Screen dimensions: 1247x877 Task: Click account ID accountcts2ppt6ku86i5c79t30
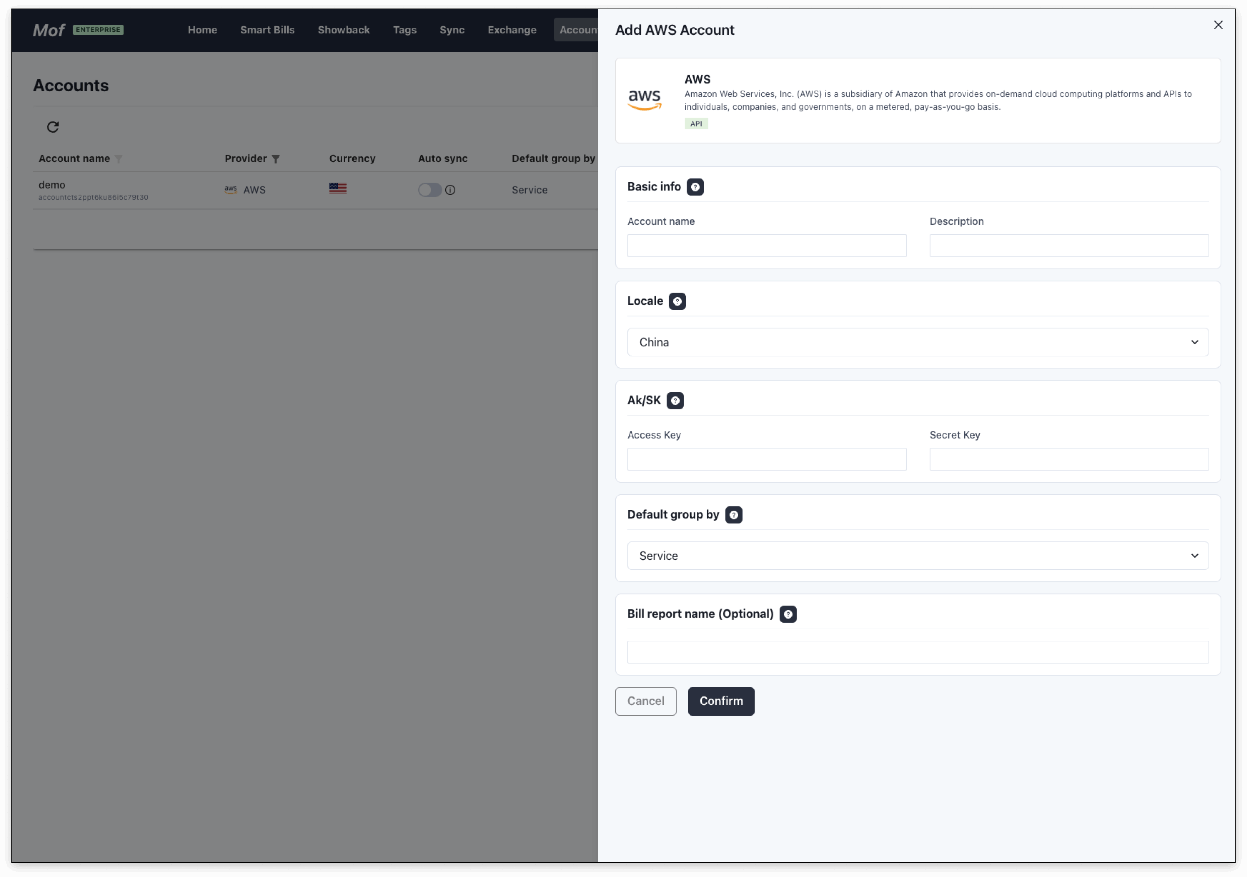(93, 197)
